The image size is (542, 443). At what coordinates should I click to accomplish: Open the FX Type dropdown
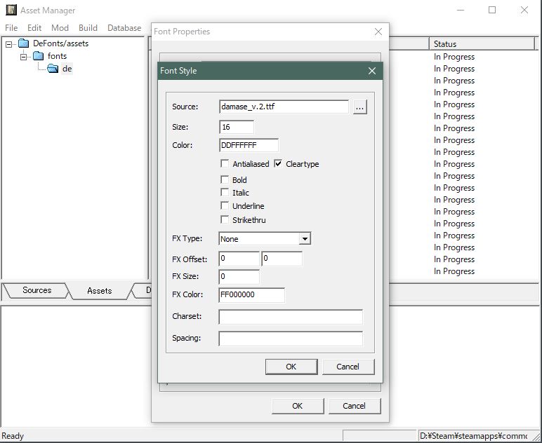coord(304,239)
